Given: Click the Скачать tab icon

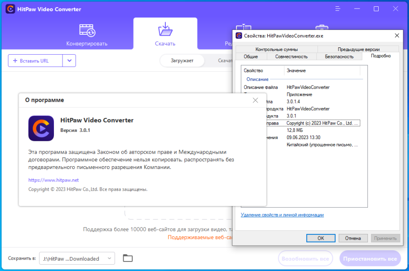Looking at the screenshot, I should [165, 29].
